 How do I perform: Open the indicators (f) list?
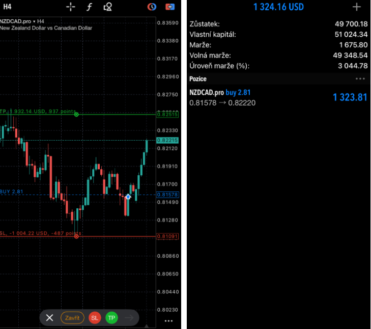tap(90, 7)
